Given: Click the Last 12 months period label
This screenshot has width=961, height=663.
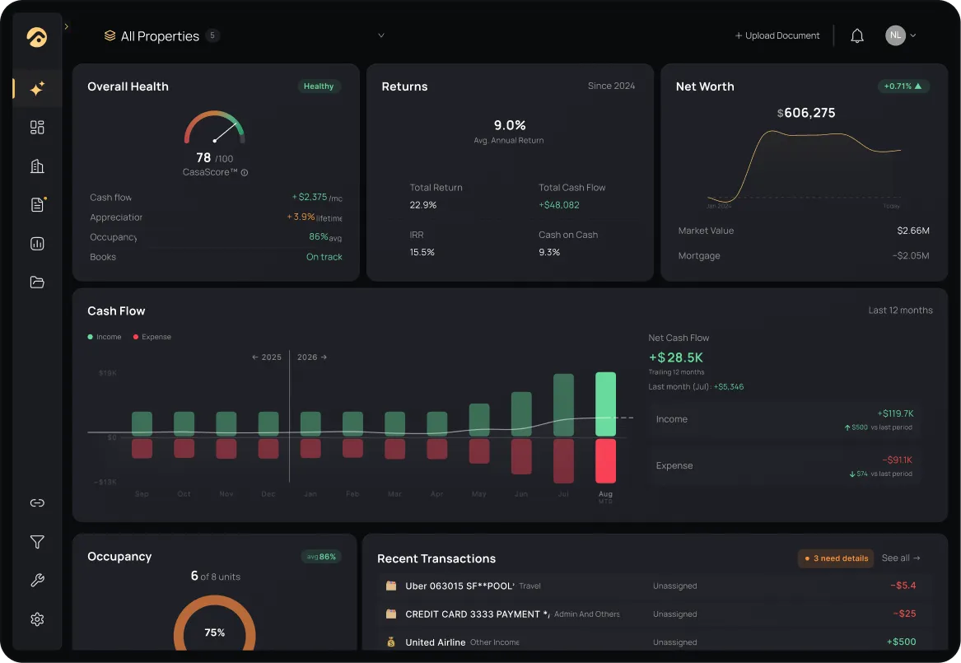Looking at the screenshot, I should [900, 310].
